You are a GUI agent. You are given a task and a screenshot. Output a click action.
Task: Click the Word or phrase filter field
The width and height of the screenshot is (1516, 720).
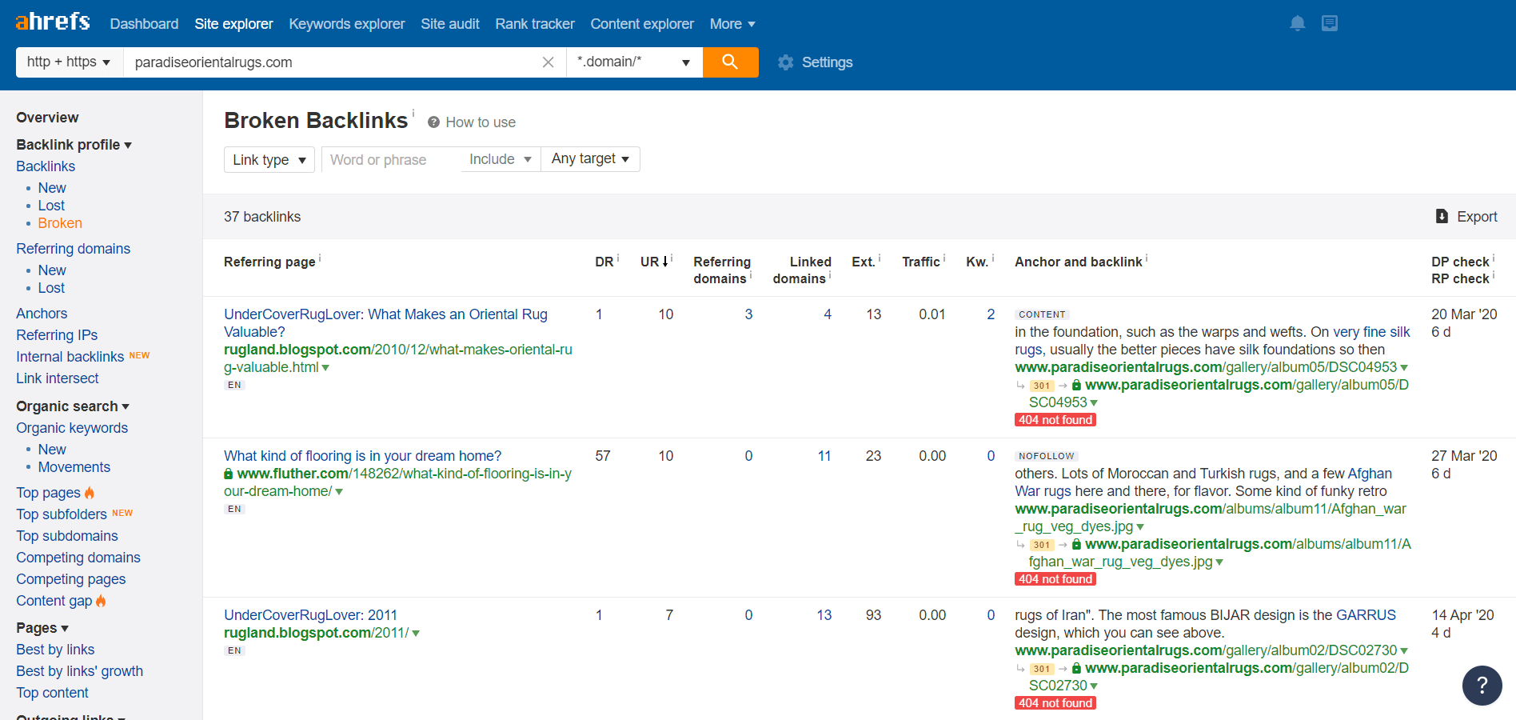(x=392, y=159)
